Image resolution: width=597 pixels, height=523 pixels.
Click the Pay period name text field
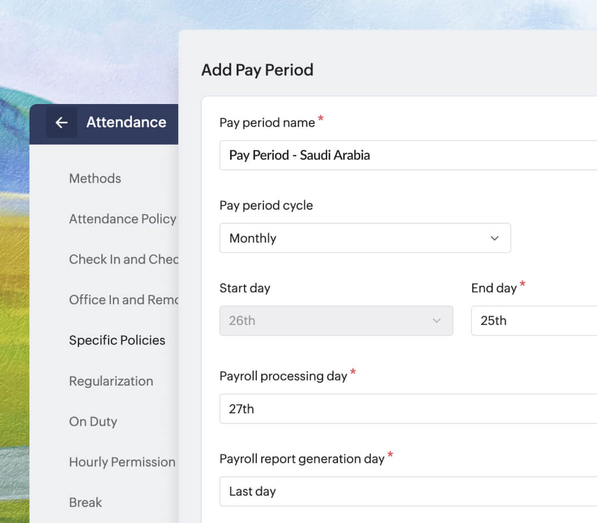(x=408, y=155)
